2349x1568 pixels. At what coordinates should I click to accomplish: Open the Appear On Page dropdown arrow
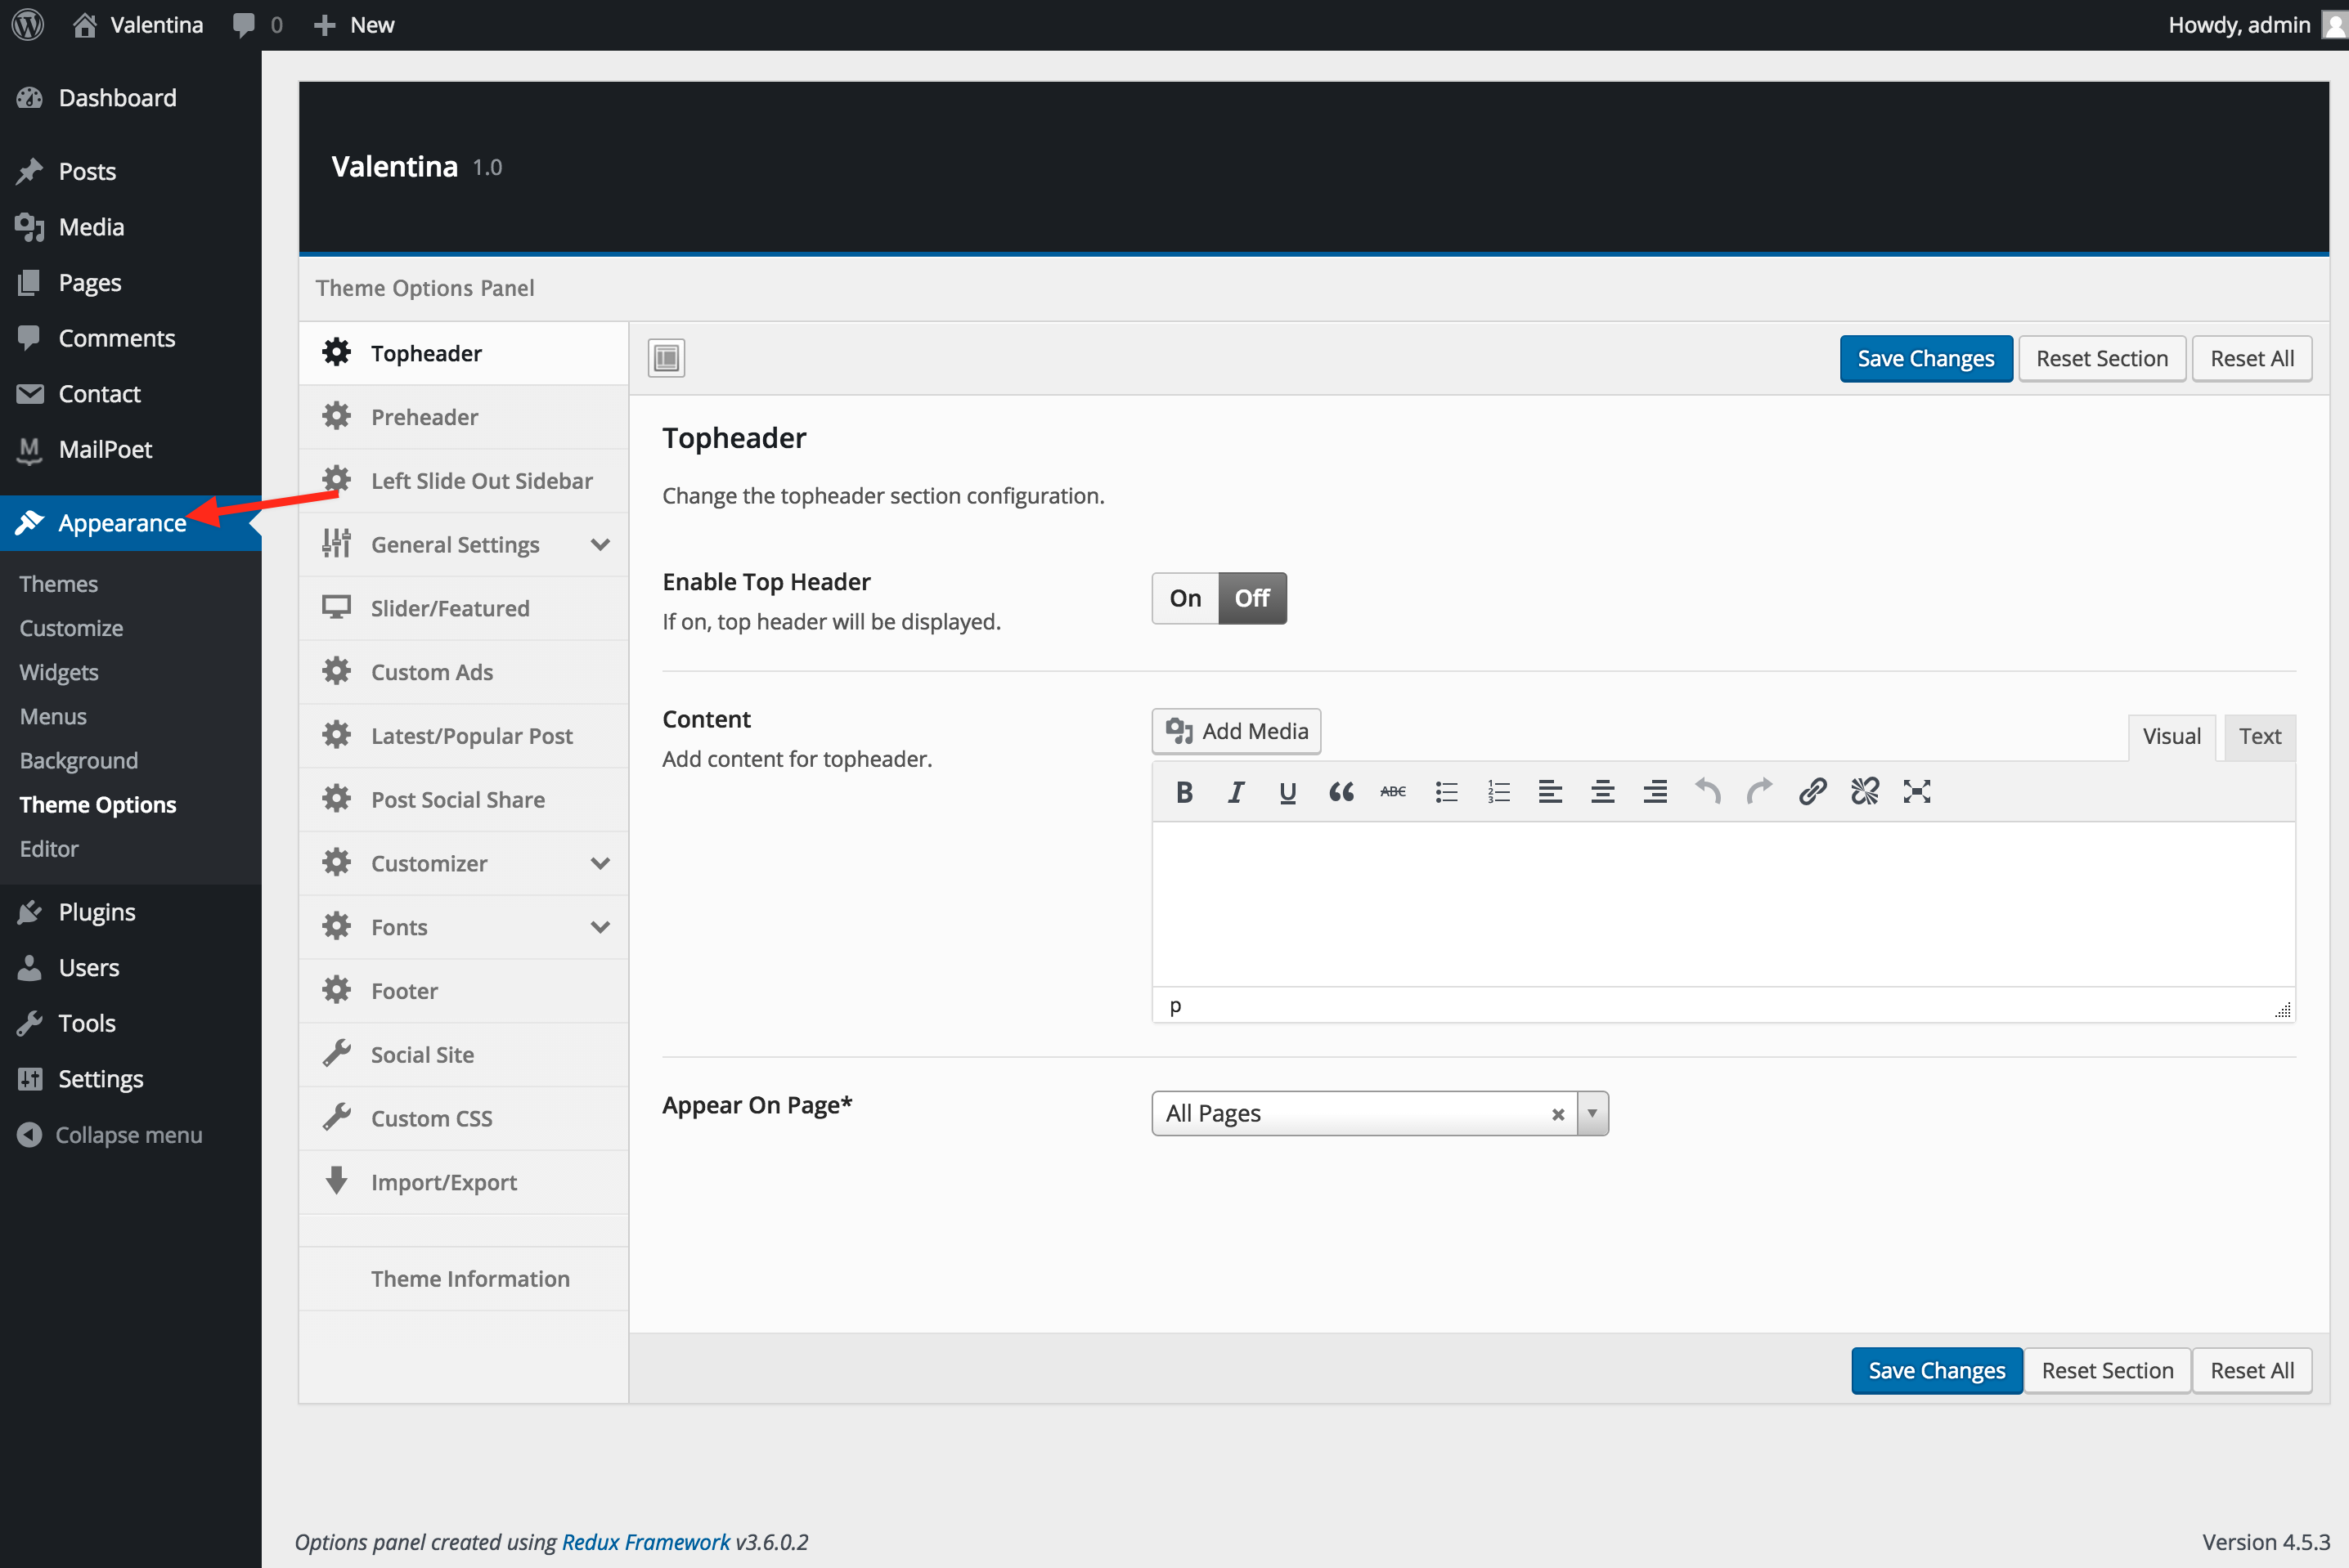coord(1592,1113)
